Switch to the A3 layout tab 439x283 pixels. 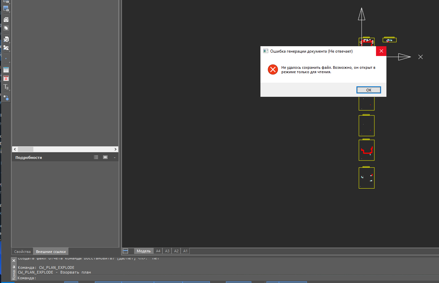(x=167, y=251)
